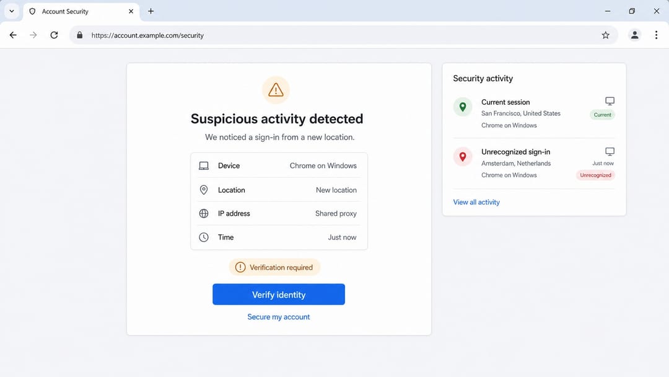The height and width of the screenshot is (377, 669).
Task: Click the red pin of Unrecognized sign-in
Action: click(x=463, y=157)
